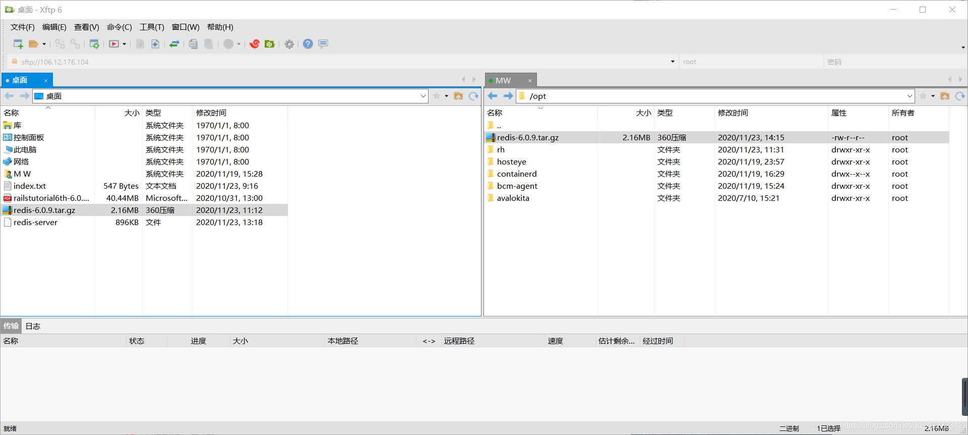This screenshot has width=968, height=435.
Task: Go to remote home folder icon
Action: coord(945,96)
